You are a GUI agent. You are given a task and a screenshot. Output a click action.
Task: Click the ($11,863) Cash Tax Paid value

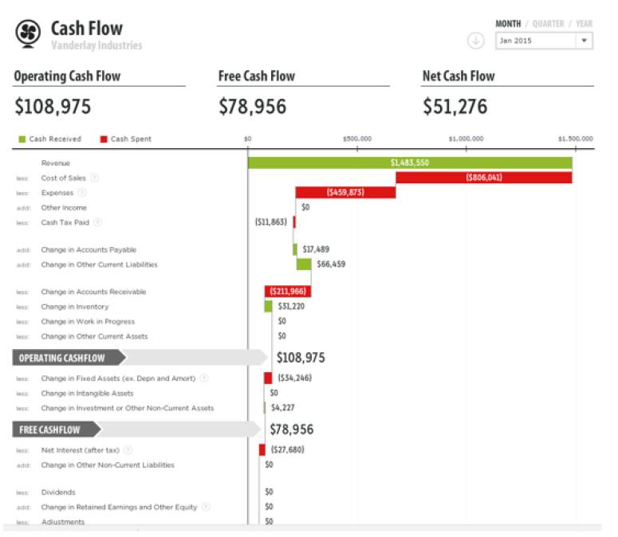pyautogui.click(x=271, y=222)
